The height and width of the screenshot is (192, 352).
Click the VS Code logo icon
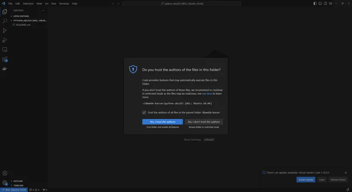pyautogui.click(x=4, y=4)
